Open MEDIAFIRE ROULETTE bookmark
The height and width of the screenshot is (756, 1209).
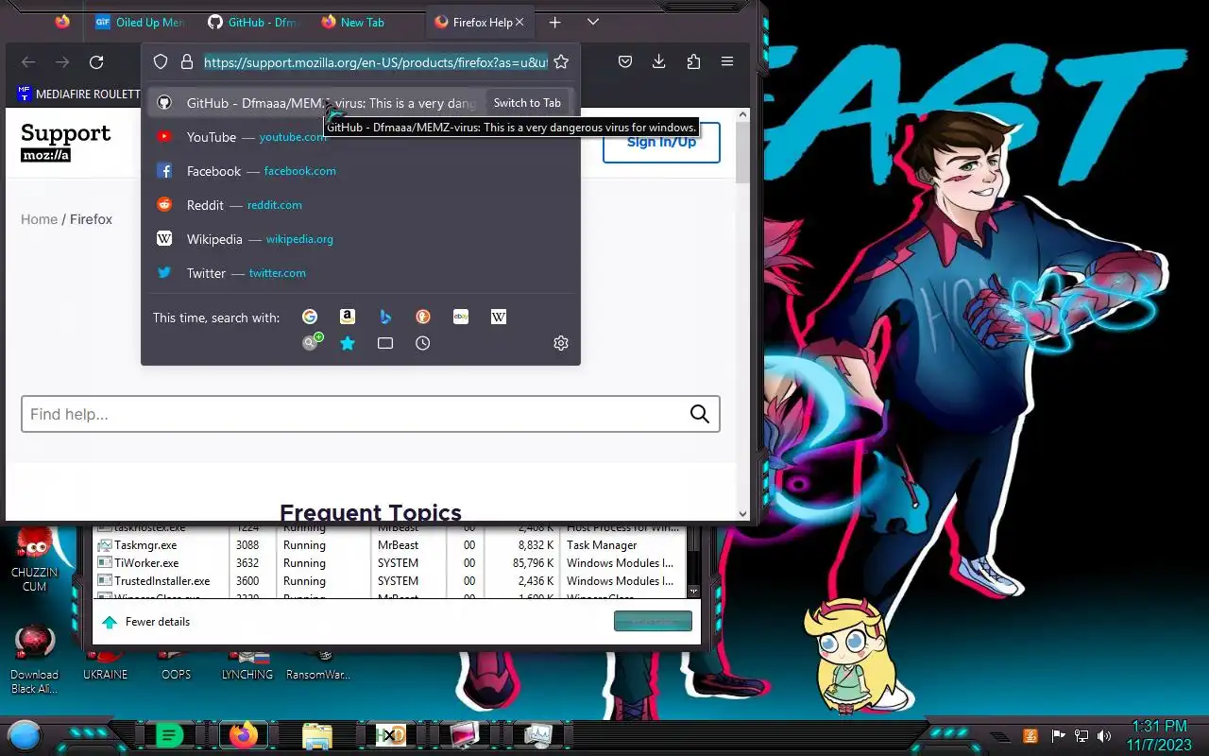(x=78, y=94)
